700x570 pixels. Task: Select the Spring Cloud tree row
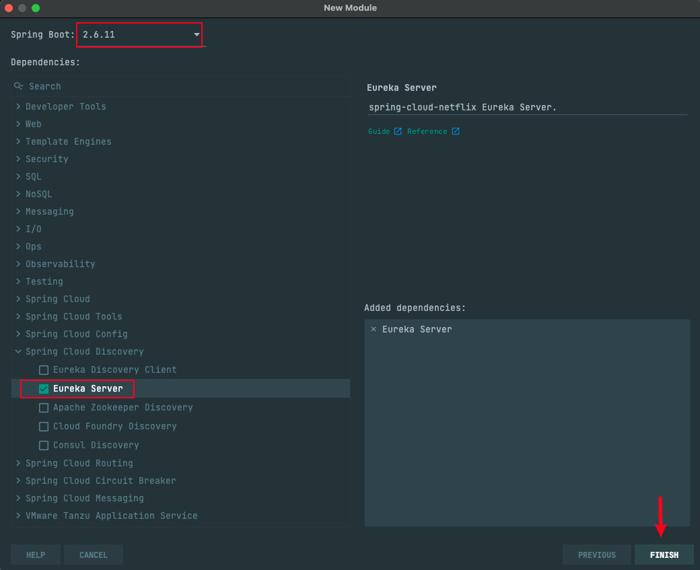(x=181, y=299)
